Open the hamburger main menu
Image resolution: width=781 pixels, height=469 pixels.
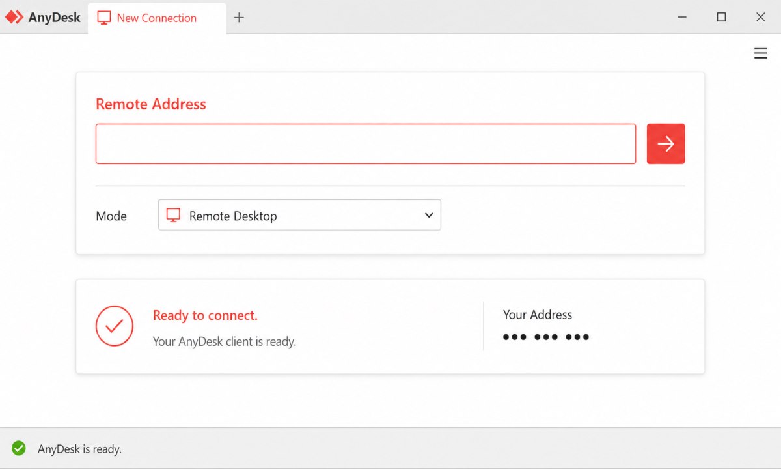pyautogui.click(x=760, y=53)
